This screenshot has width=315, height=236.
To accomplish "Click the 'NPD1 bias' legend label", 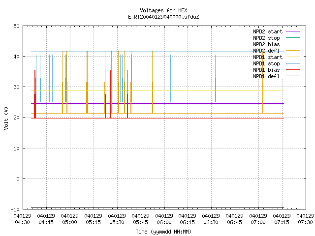I will 266,70.
